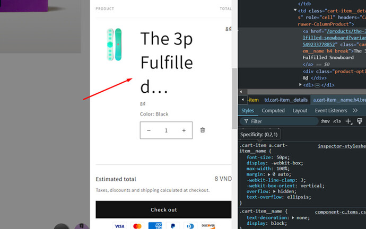Click the Color: Black option text
Screen dimensions: 366x229
pyautogui.click(x=154, y=114)
